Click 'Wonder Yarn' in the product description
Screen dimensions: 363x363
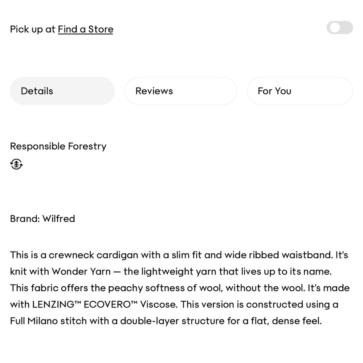tap(81, 272)
